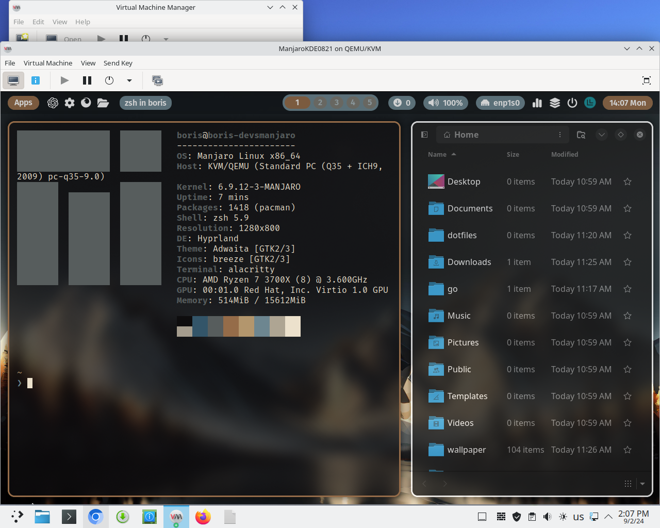Image resolution: width=660 pixels, height=528 pixels.
Task: Sort files by Name column
Action: pyautogui.click(x=442, y=154)
